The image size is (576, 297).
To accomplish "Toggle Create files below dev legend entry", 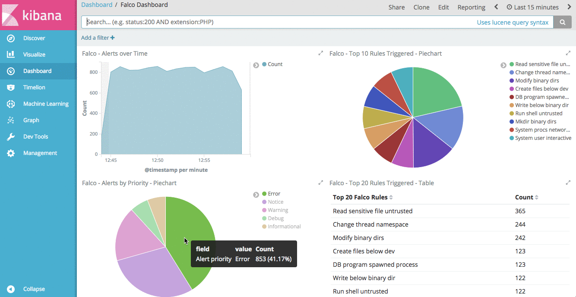I will (x=539, y=89).
